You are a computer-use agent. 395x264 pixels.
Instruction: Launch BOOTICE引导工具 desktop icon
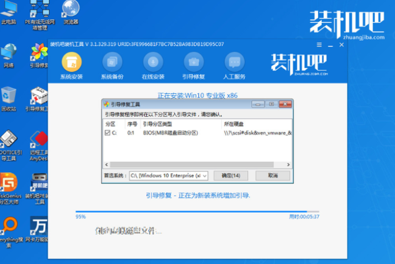[10, 145]
